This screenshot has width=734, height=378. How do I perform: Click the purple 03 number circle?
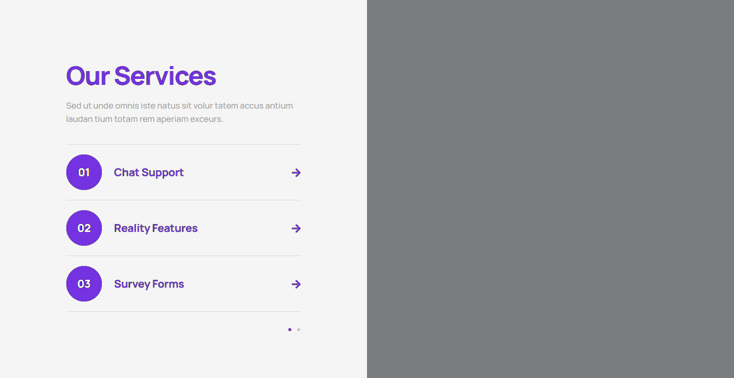(84, 284)
